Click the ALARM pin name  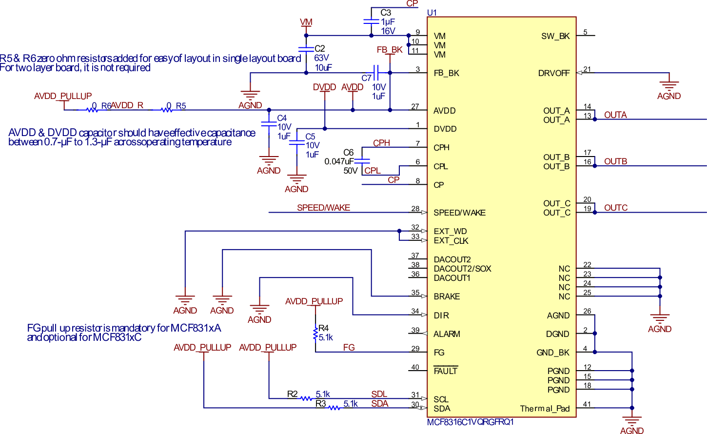[447, 334]
